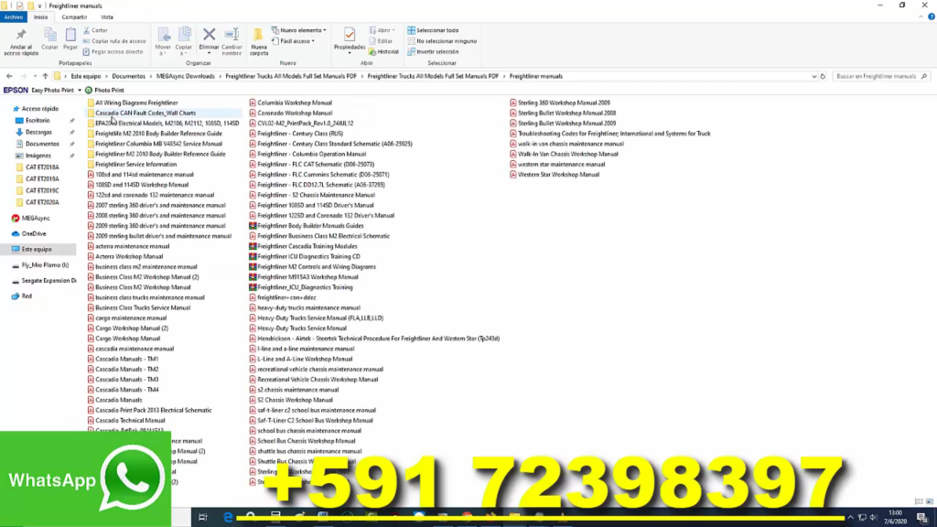Open the Vista ribbon tab
937x527 pixels.
coord(107,17)
